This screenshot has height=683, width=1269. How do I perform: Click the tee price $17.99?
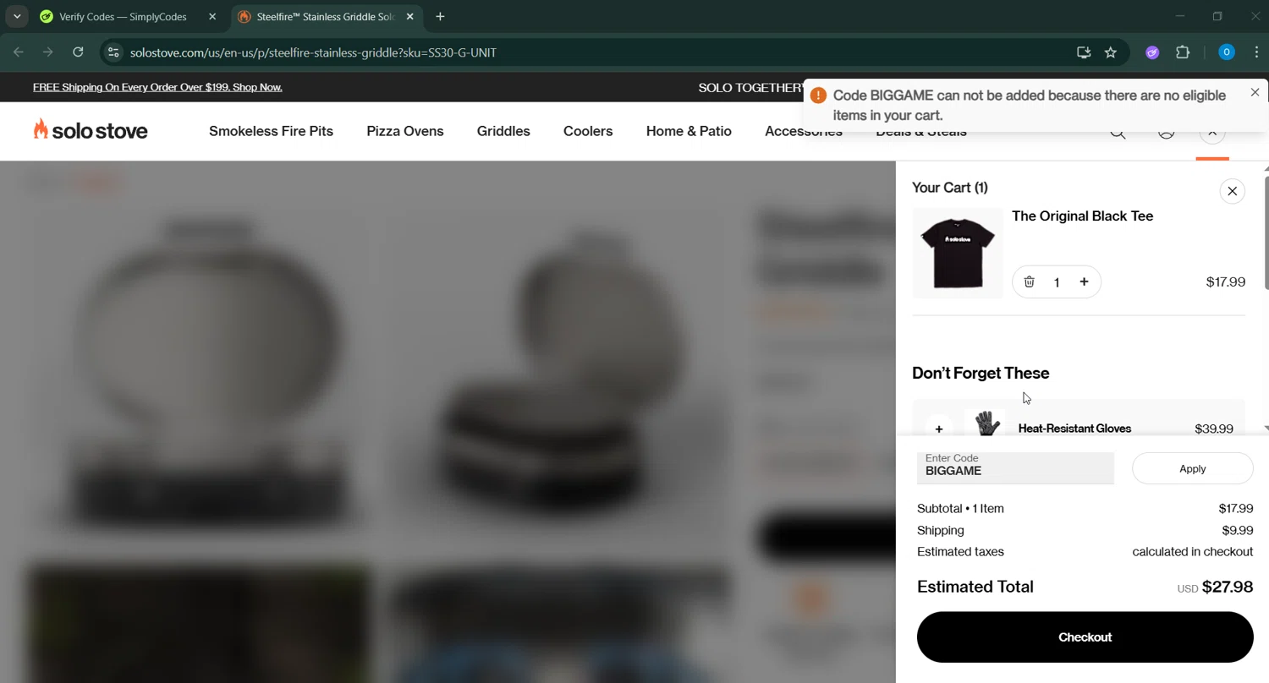1226,282
